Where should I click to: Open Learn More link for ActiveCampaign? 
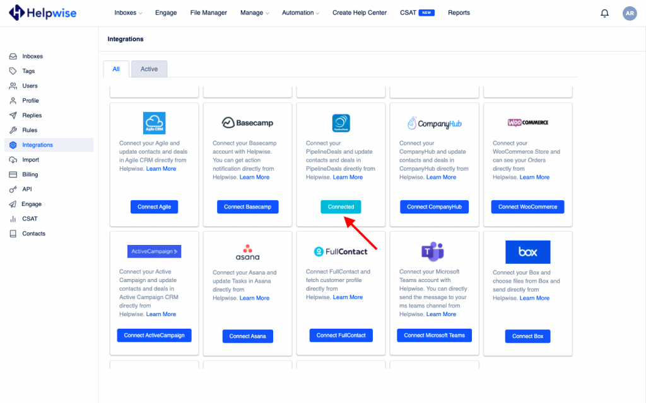pyautogui.click(x=161, y=314)
